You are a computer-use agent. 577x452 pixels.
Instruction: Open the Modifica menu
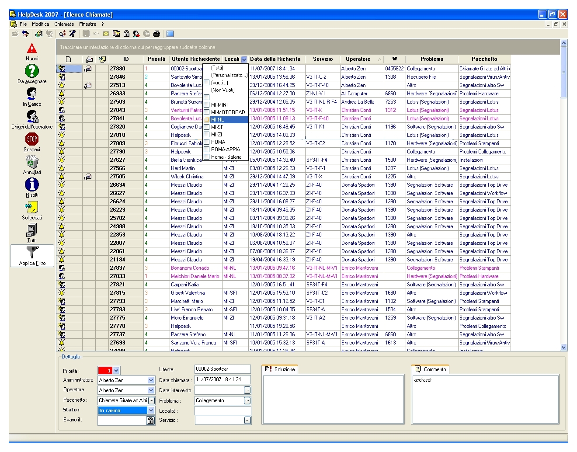[40, 24]
